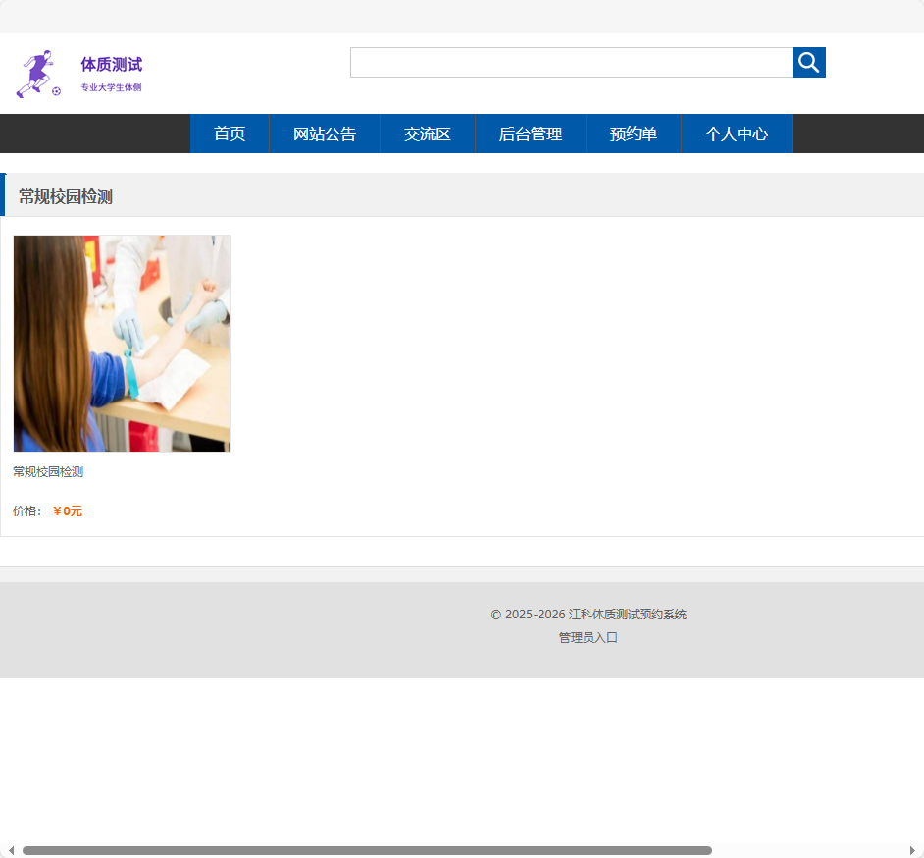Navigate to the 交流区 section
The height and width of the screenshot is (858, 924).
427,134
